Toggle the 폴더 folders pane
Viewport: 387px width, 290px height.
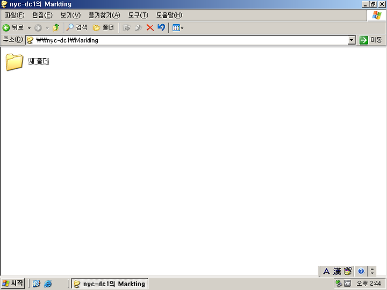tap(103, 27)
